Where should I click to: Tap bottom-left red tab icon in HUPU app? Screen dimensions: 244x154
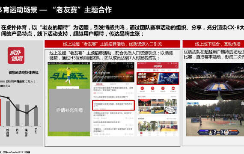click(141, 133)
